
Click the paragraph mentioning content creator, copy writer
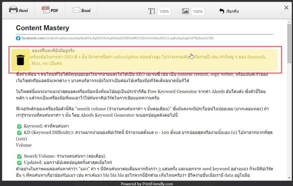pos(142,77)
